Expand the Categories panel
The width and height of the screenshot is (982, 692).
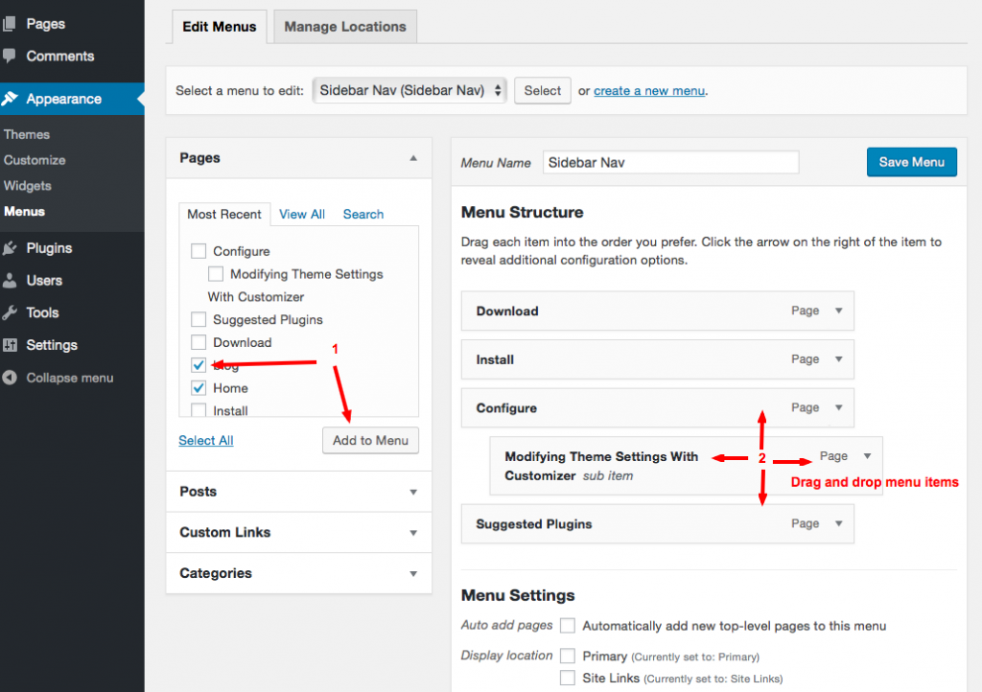pos(299,573)
